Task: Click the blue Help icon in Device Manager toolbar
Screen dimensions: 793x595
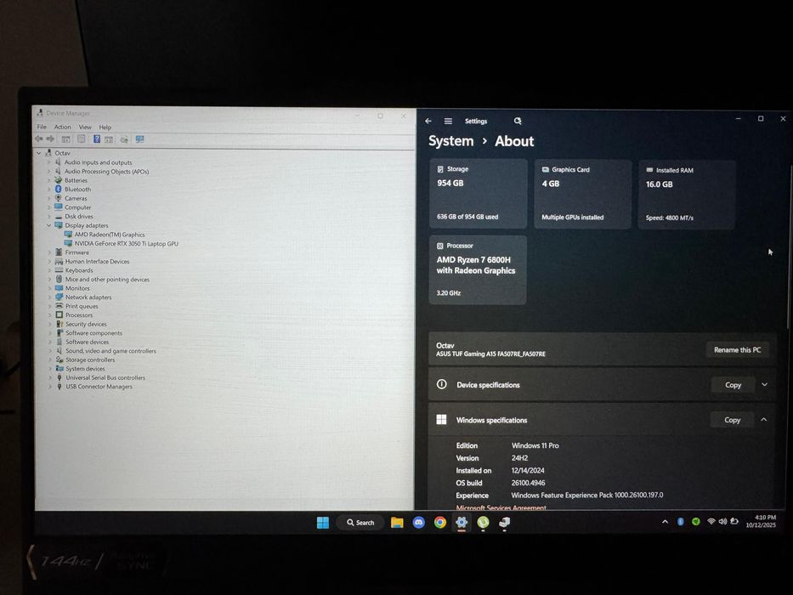Action: 97,139
